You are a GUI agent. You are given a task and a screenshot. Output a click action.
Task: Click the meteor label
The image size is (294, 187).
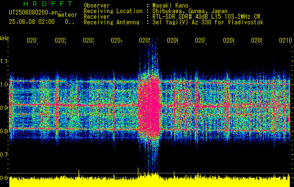[67, 15]
